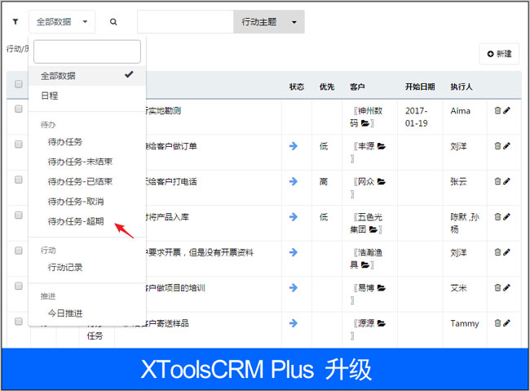
Task: Delete the Aima row with trash icon
Action: [x=497, y=110]
